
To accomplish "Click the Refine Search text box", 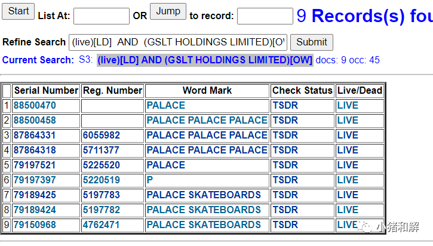I will pyautogui.click(x=178, y=42).
